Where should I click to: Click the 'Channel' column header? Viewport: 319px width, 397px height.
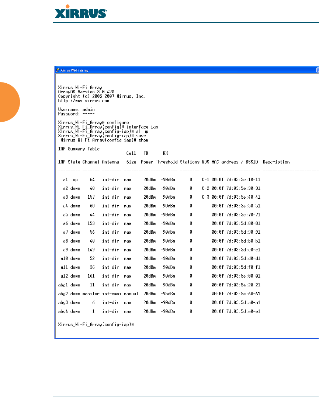(x=91, y=162)
